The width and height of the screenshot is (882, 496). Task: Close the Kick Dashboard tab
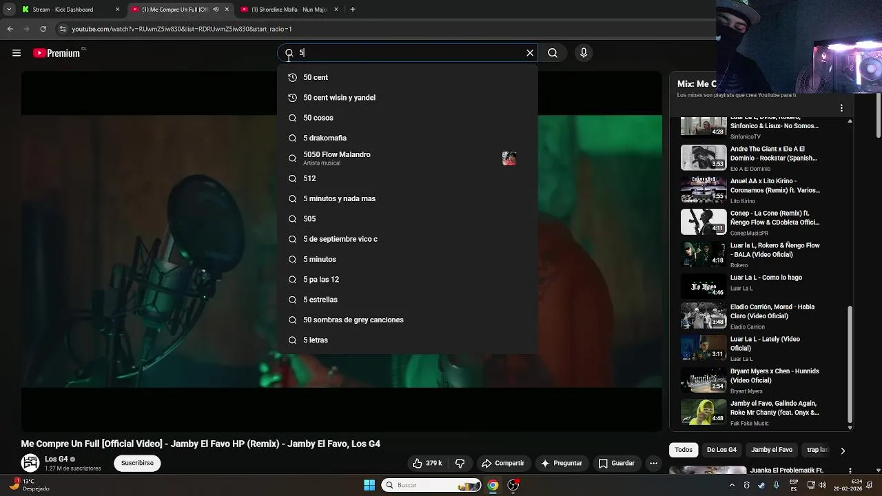(x=117, y=10)
